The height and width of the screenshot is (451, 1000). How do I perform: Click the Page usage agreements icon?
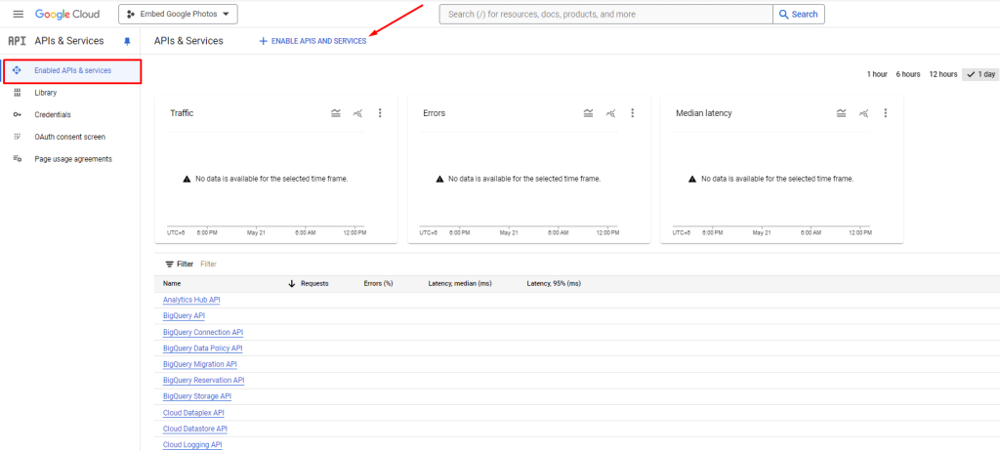click(18, 159)
